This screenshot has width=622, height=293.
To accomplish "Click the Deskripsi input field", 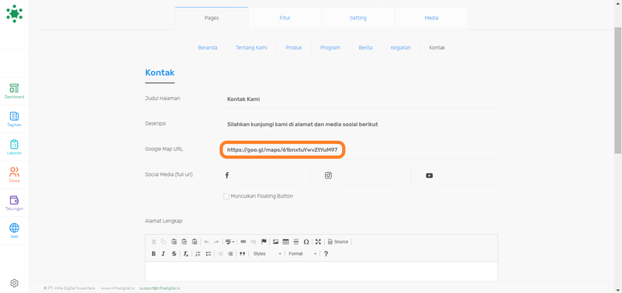I will coord(360,124).
